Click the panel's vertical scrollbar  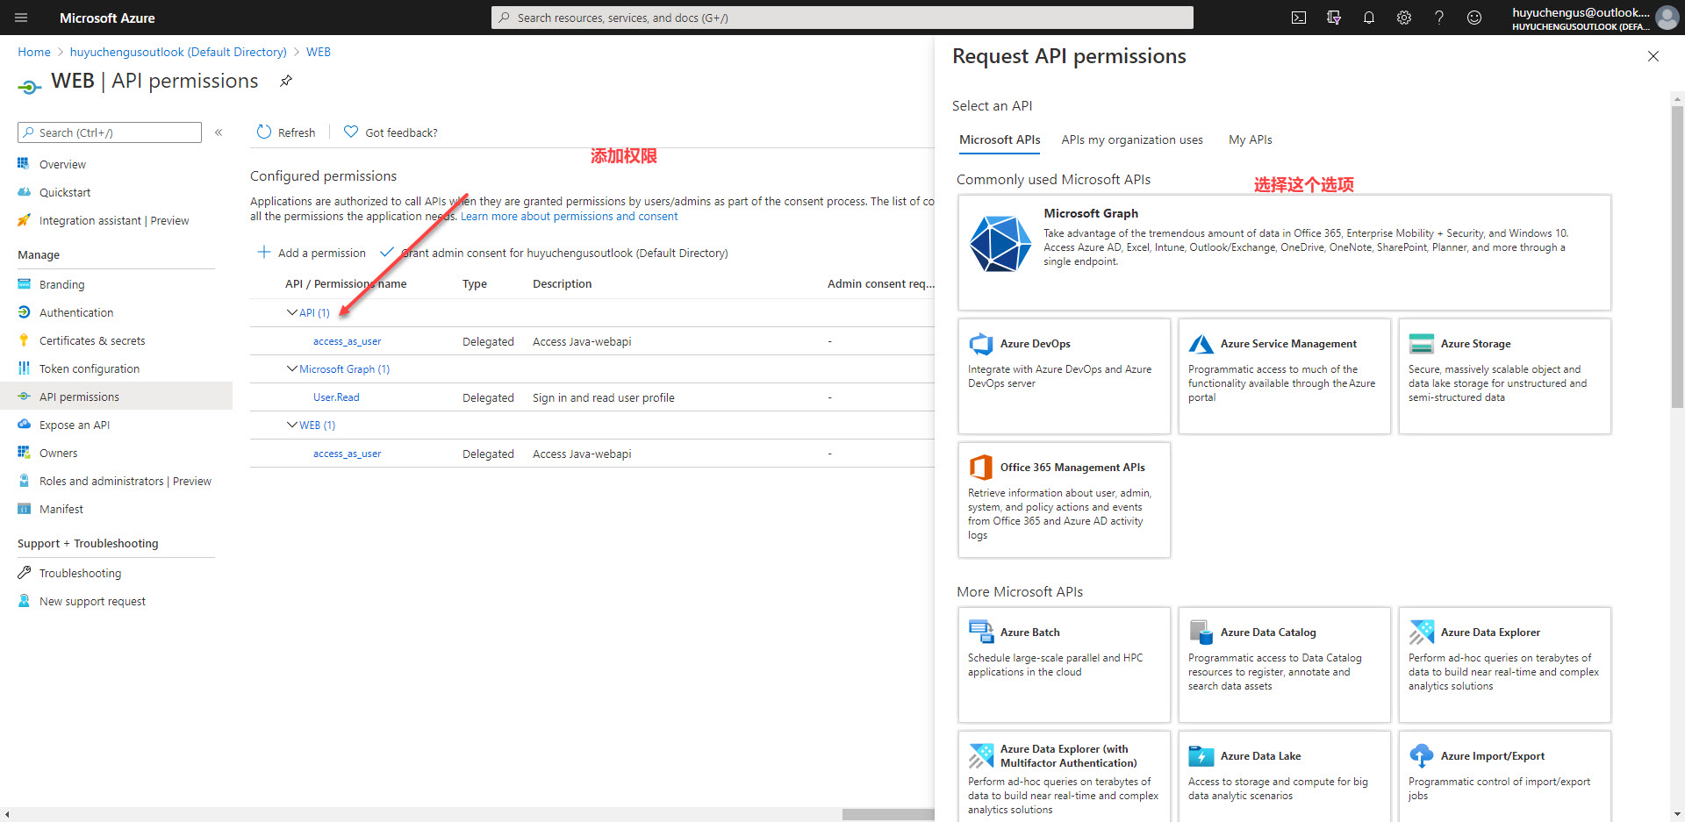coord(1677,263)
